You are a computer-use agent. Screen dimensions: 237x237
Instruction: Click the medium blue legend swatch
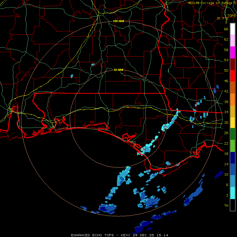coord(233,169)
